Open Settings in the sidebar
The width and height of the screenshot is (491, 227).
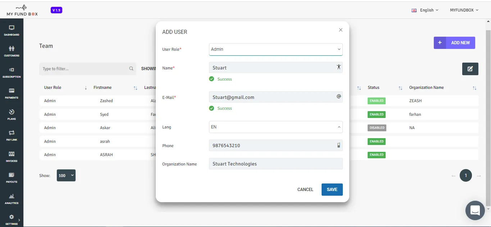tap(12, 220)
